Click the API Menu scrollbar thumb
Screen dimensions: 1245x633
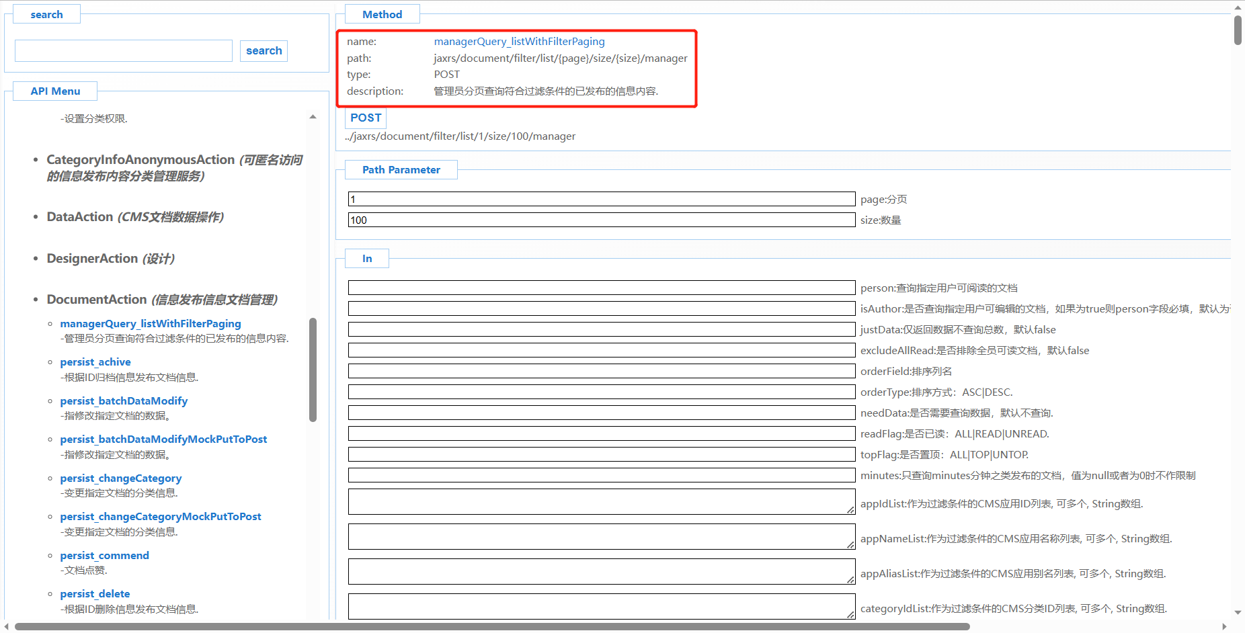(x=313, y=370)
